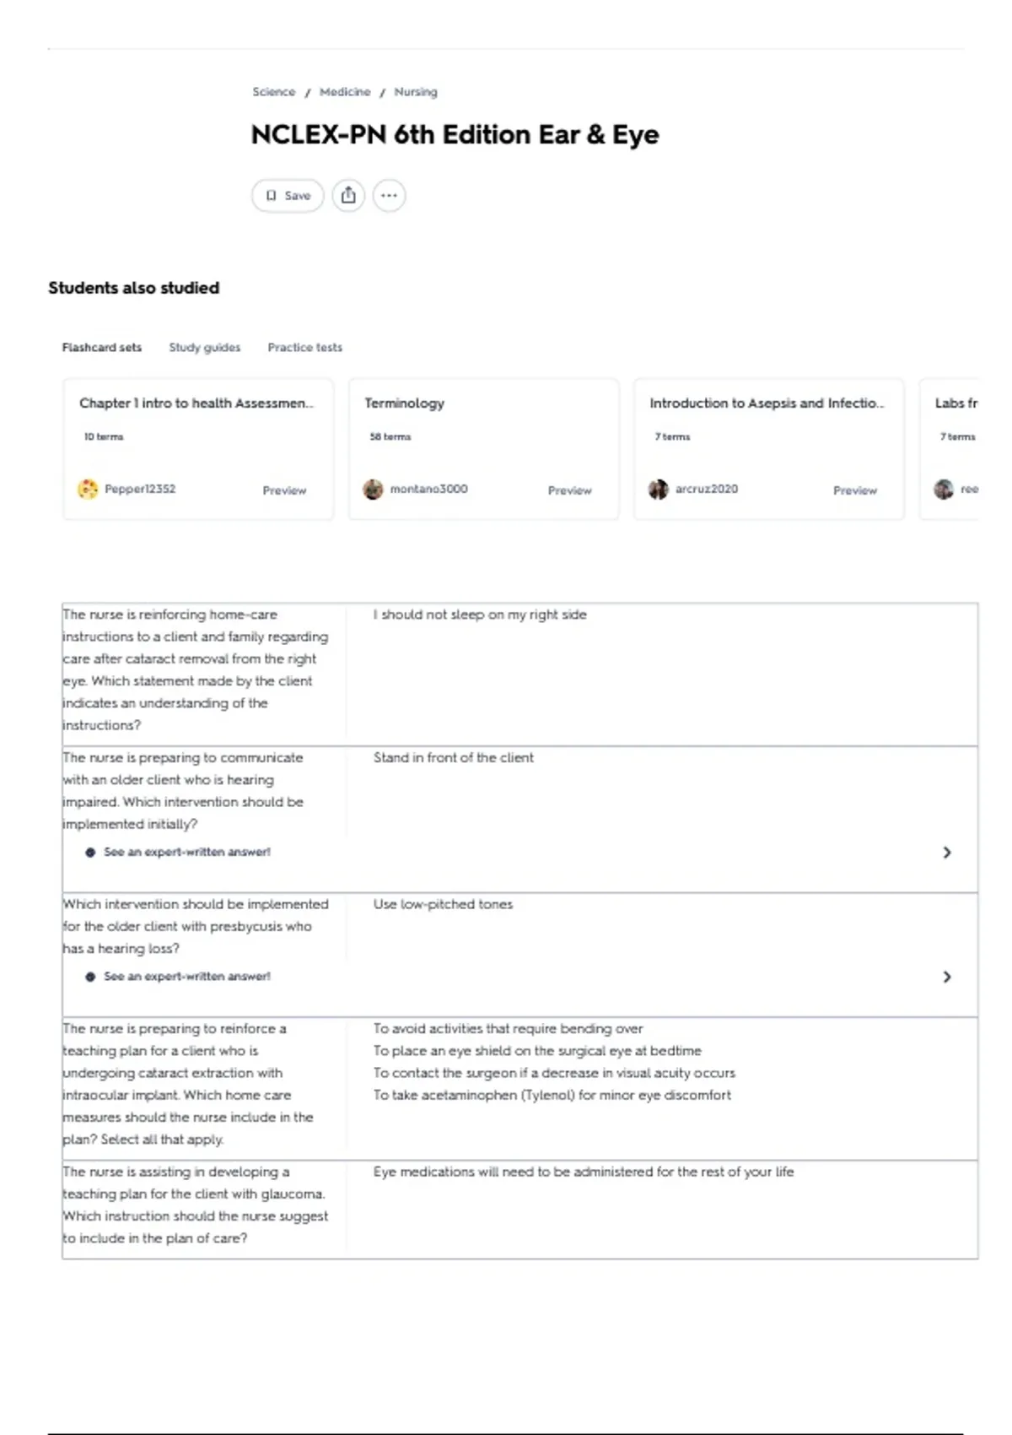Open the Science breadcrumb link
This screenshot has width=1012, height=1435.
click(x=274, y=92)
